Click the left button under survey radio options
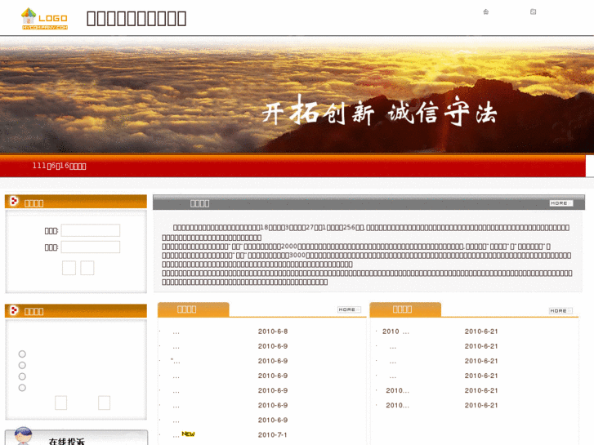The height and width of the screenshot is (445, 594). point(61,403)
